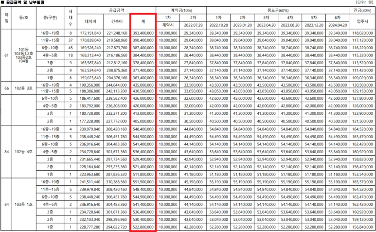Select the 입주시 header cell
Image resolution: width=376 pixels, height=232 pixels.
pyautogui.click(x=362, y=21)
